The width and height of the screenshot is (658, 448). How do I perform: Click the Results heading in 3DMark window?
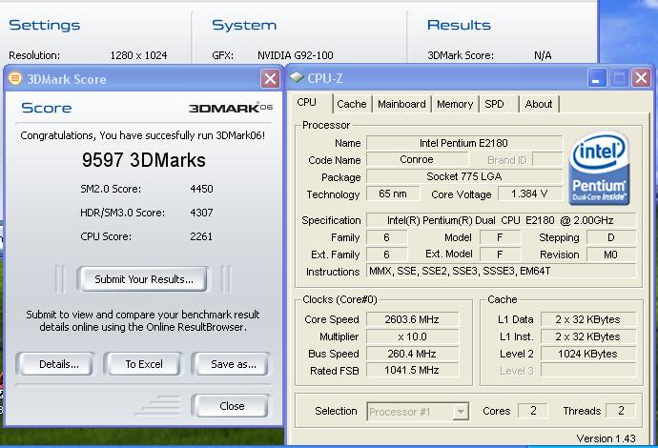coord(459,25)
